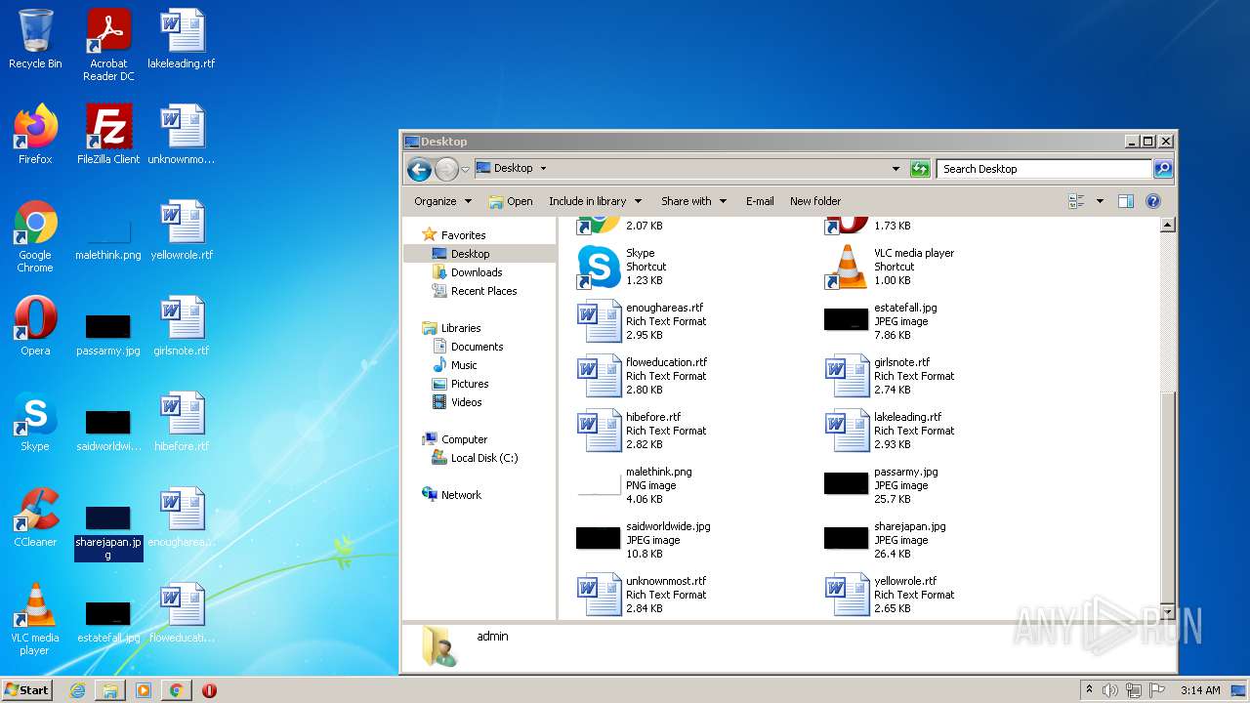This screenshot has width=1250, height=703.
Task: Click the scroll up arrow of file list
Action: (x=1167, y=226)
